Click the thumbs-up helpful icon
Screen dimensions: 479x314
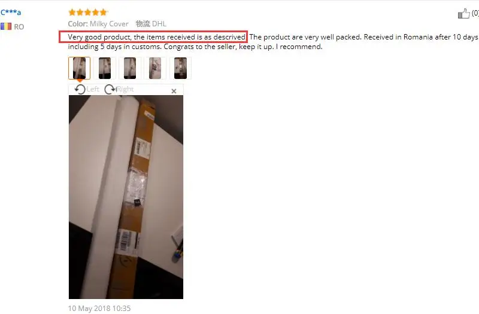click(463, 13)
